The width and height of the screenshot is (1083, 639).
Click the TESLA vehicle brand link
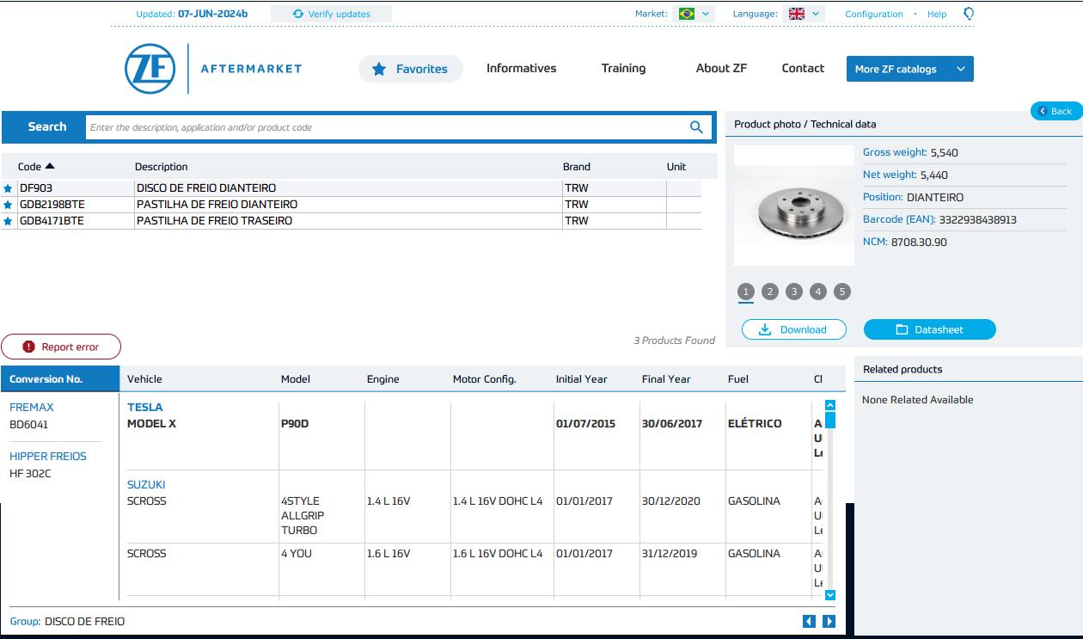[x=145, y=408]
